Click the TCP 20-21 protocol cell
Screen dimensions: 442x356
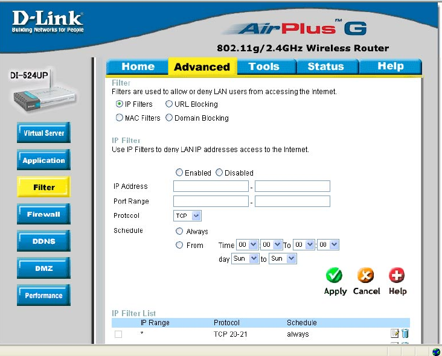coord(230,334)
